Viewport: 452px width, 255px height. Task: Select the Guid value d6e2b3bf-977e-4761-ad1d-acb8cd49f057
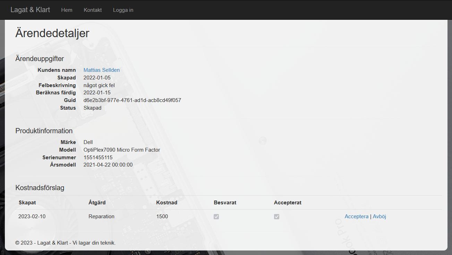(x=132, y=100)
